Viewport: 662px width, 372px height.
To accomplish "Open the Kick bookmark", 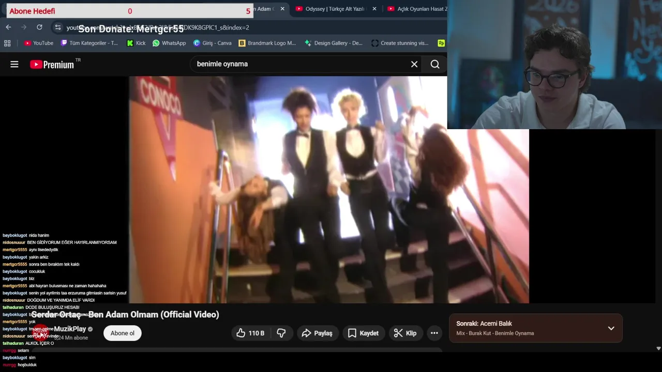I will click(137, 43).
